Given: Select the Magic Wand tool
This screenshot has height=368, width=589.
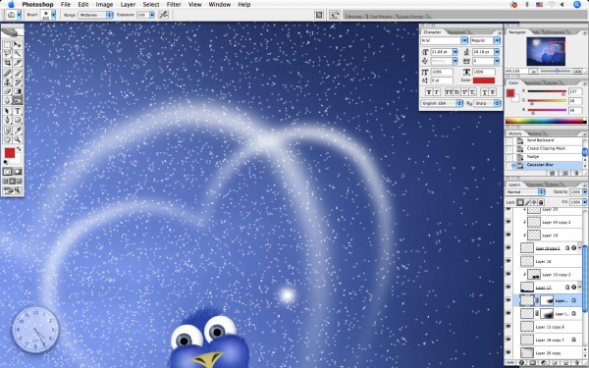Looking at the screenshot, I should [18, 54].
